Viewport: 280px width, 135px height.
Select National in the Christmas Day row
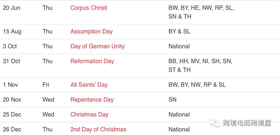[x=179, y=114]
